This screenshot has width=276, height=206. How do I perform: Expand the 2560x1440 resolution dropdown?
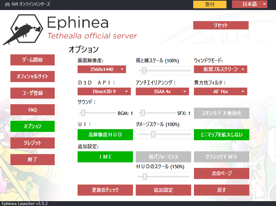click(102, 69)
